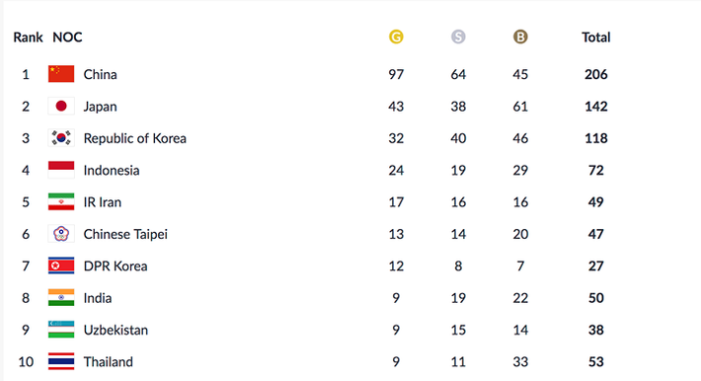Click the Japan flag icon
Viewport: 701px width, 381px height.
(x=61, y=106)
